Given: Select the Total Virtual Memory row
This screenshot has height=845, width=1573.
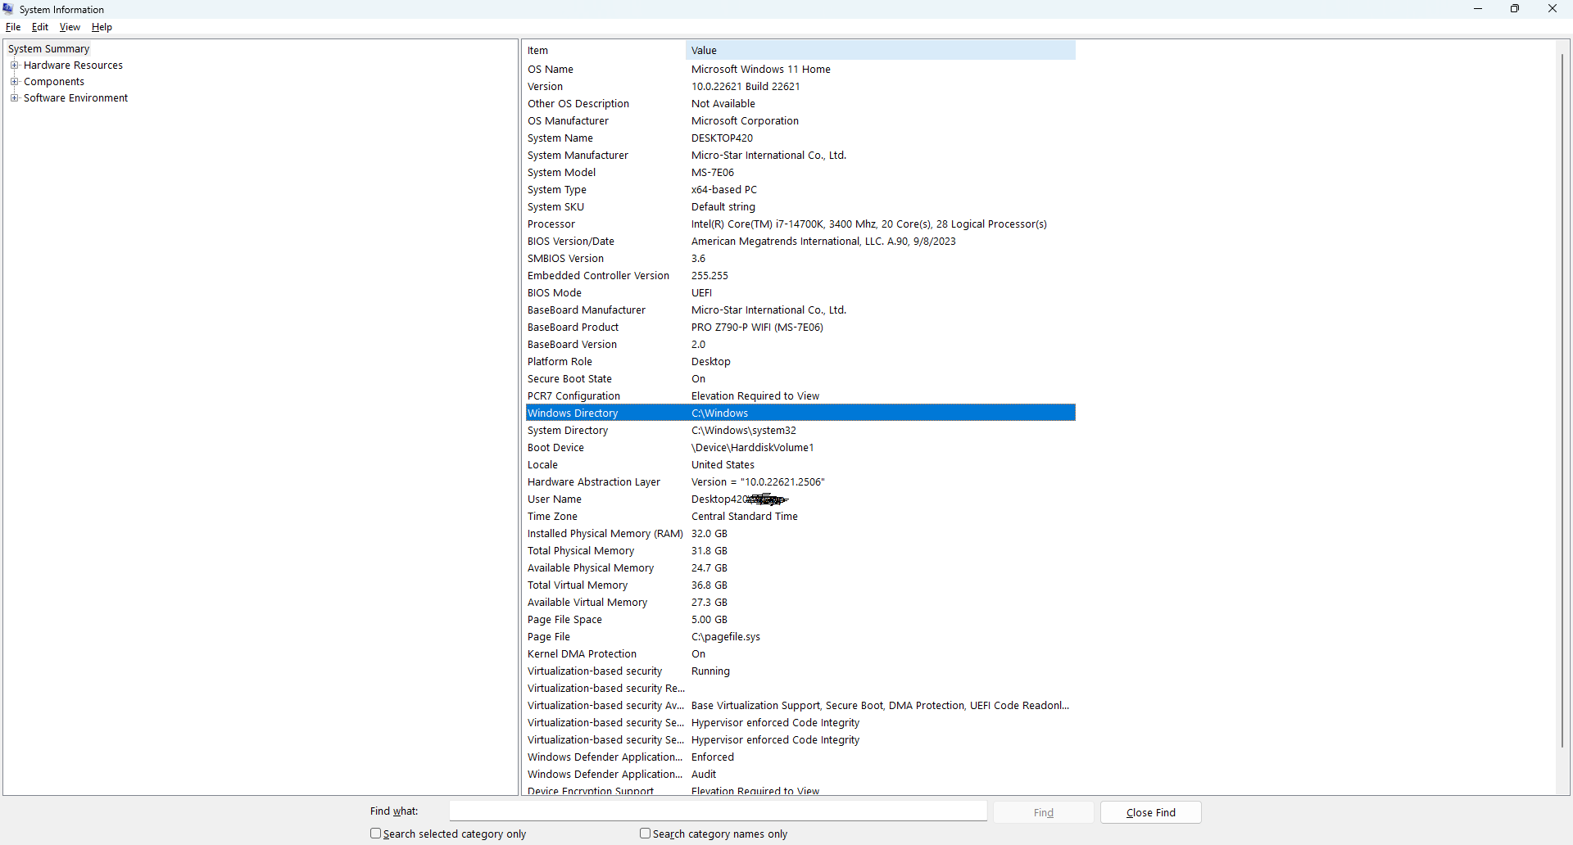Looking at the screenshot, I should pyautogui.click(x=800, y=585).
